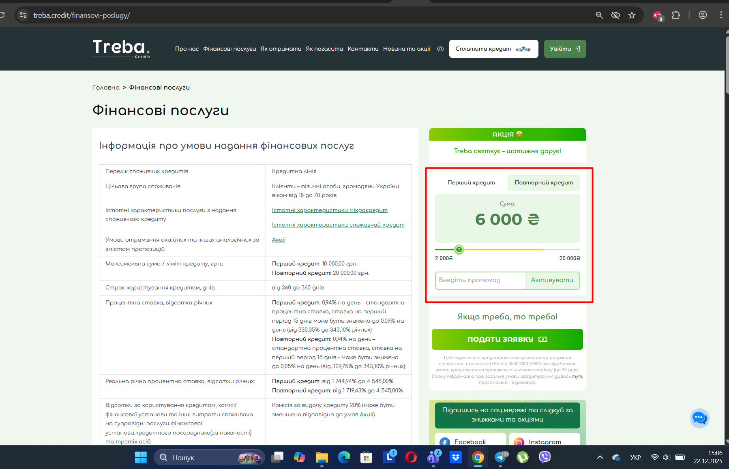Toggle accessibility eye icon in site header
The image size is (729, 469).
pos(440,49)
